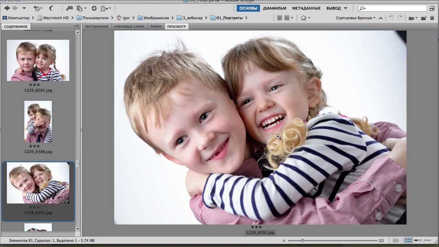Navigate to Пользователи folder in path
Image resolution: width=439 pixels, height=247 pixels.
click(x=93, y=18)
